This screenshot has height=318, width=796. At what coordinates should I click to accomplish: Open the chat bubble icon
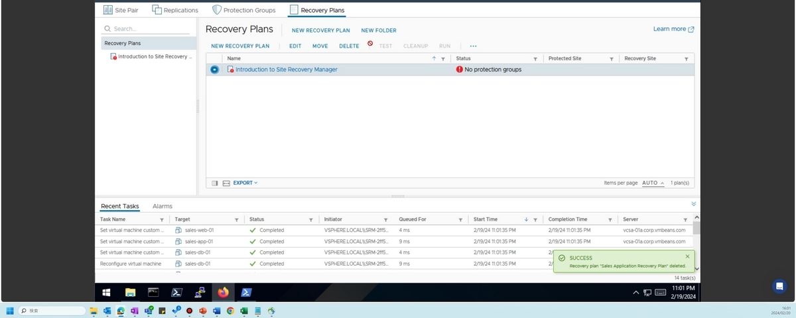click(779, 286)
